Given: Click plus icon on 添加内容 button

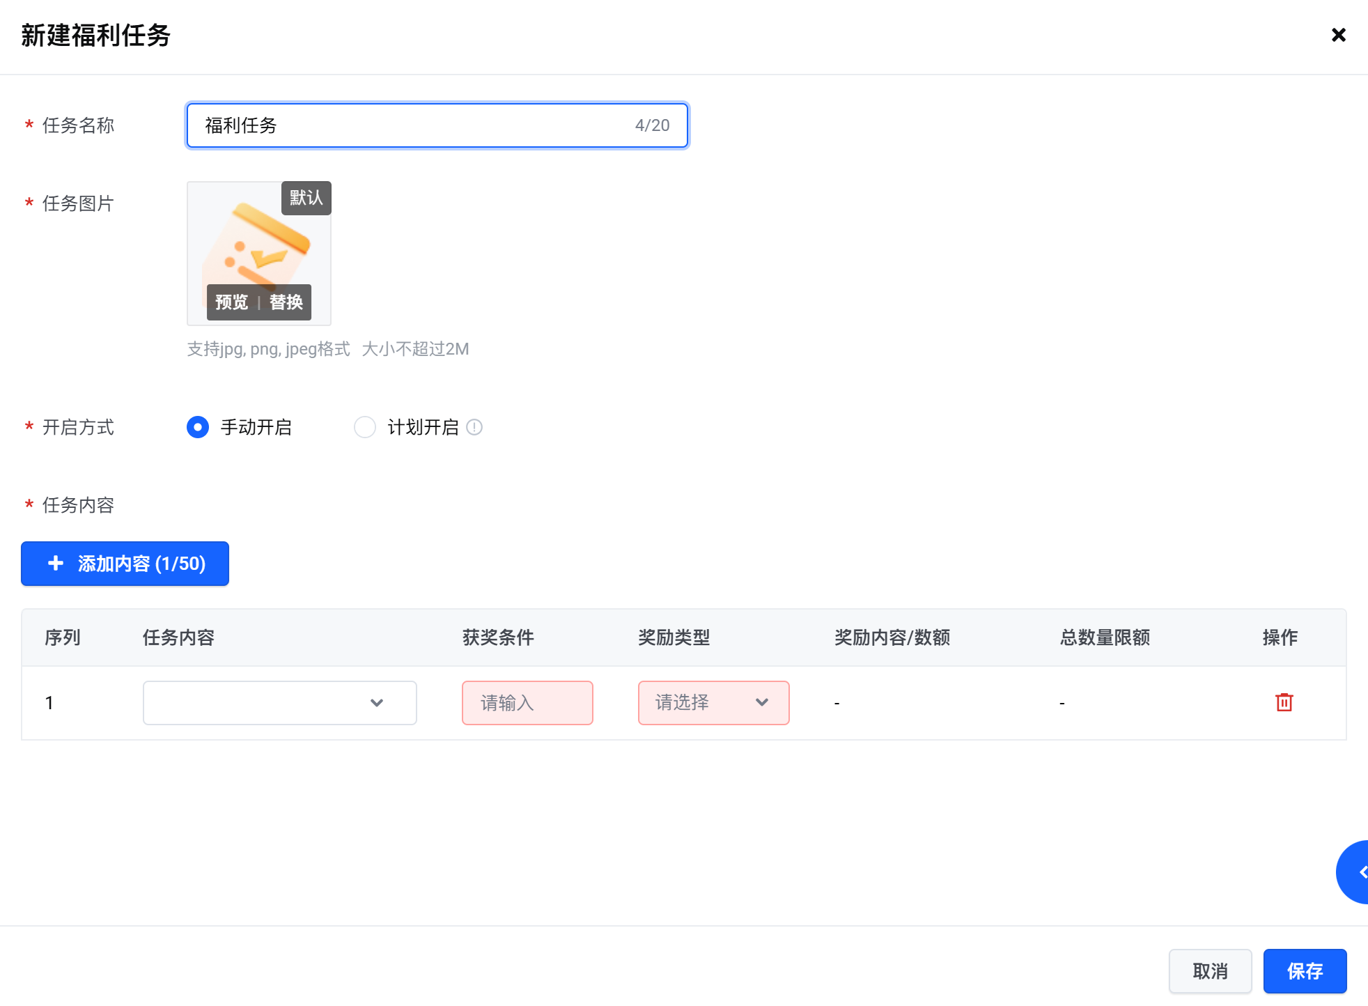Looking at the screenshot, I should pyautogui.click(x=56, y=564).
